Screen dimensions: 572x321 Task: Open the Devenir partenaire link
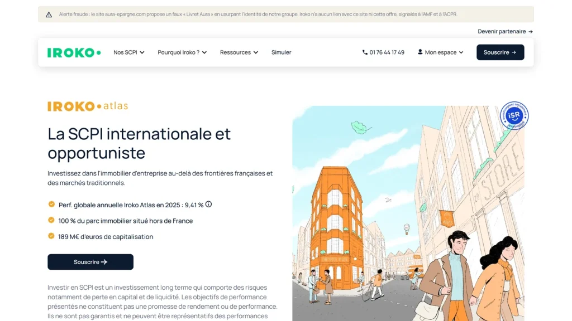click(x=505, y=32)
